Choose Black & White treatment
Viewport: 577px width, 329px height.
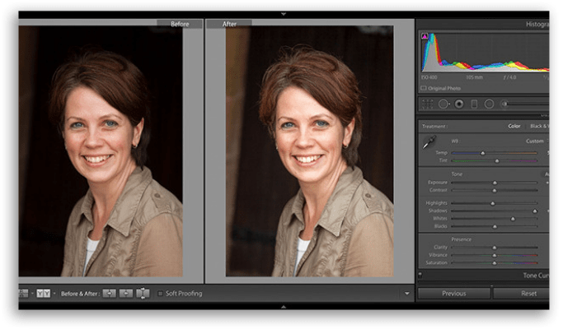click(539, 126)
